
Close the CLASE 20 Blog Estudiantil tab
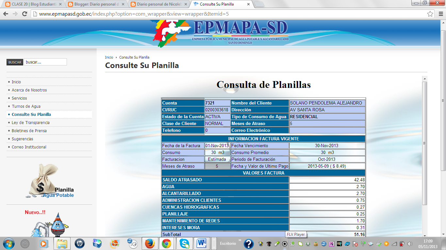coord(60,5)
